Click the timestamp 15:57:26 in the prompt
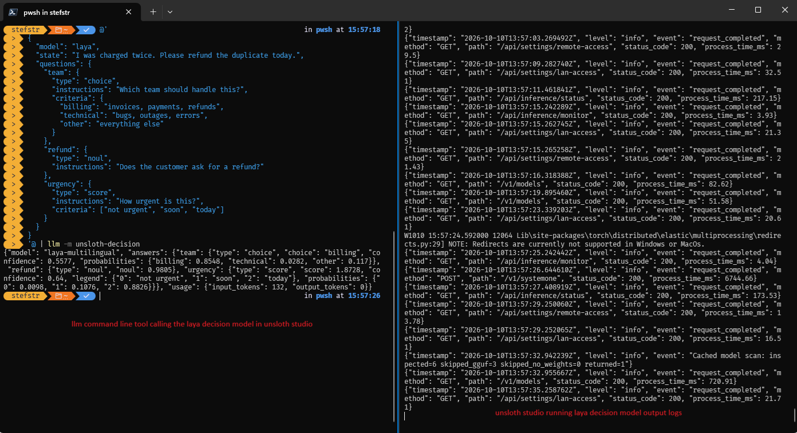Screen dimensions: 797x433 click(364, 296)
